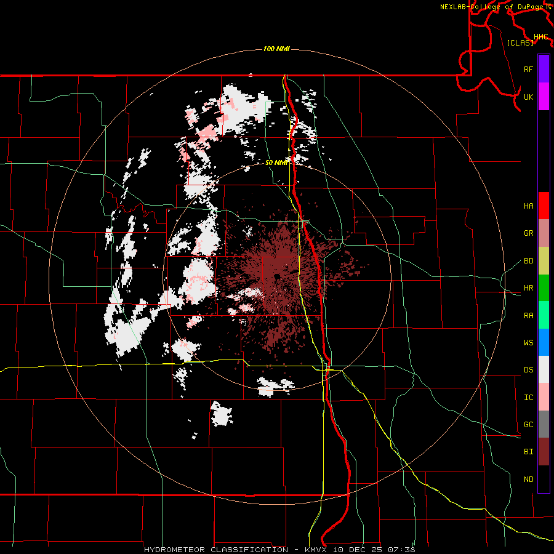Click the RF purple legend swatch

click(544, 69)
